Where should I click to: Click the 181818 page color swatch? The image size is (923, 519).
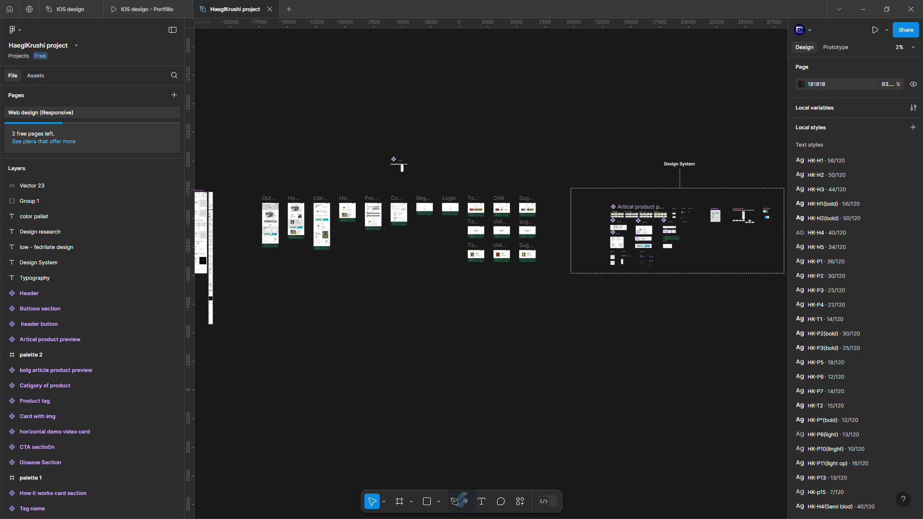pyautogui.click(x=801, y=84)
